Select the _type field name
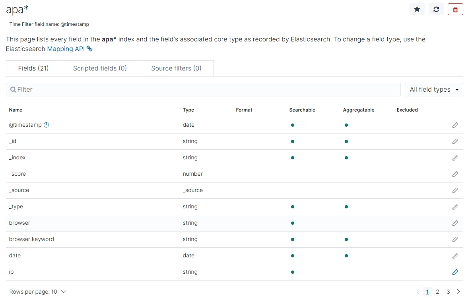Viewport: 468px width, 300px height. [16, 206]
